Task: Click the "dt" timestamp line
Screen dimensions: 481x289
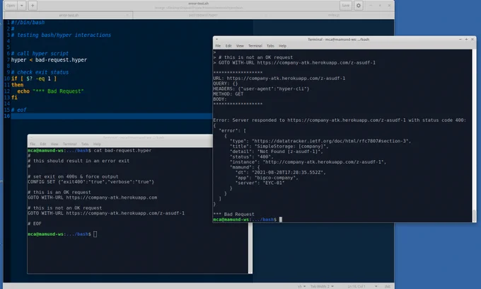Action: click(280, 172)
